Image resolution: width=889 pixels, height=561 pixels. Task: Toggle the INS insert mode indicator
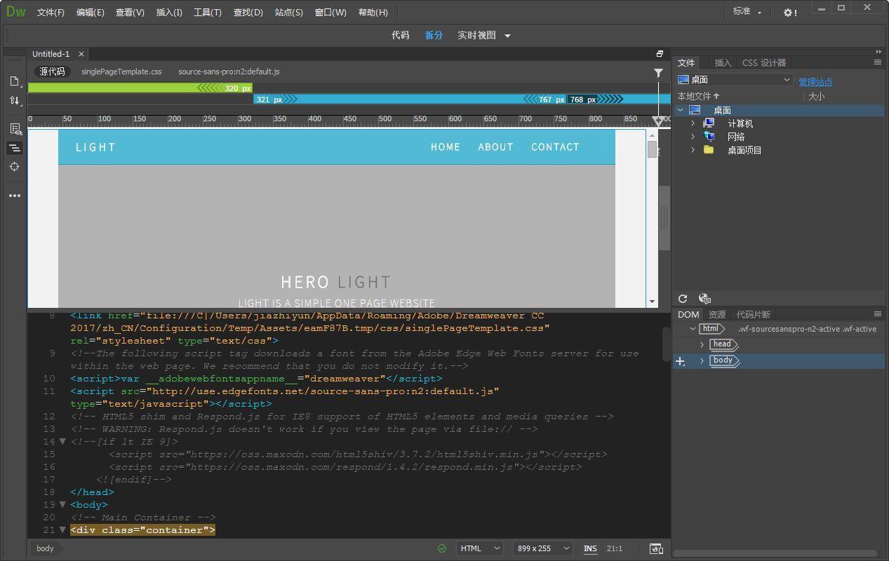590,548
